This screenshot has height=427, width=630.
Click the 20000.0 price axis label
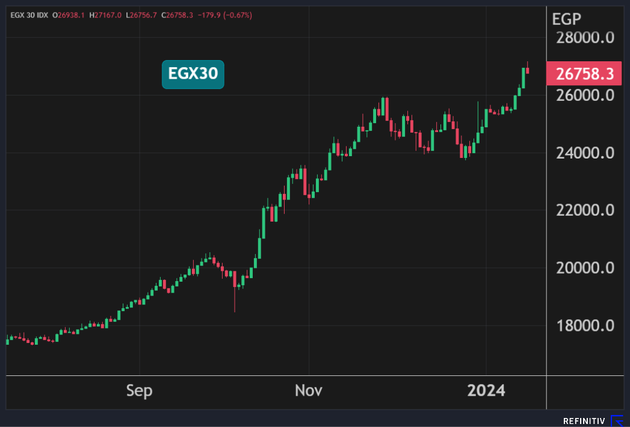click(584, 268)
